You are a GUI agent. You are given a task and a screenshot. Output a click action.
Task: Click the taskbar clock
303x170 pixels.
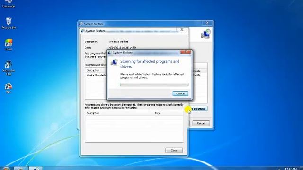[x=291, y=169]
